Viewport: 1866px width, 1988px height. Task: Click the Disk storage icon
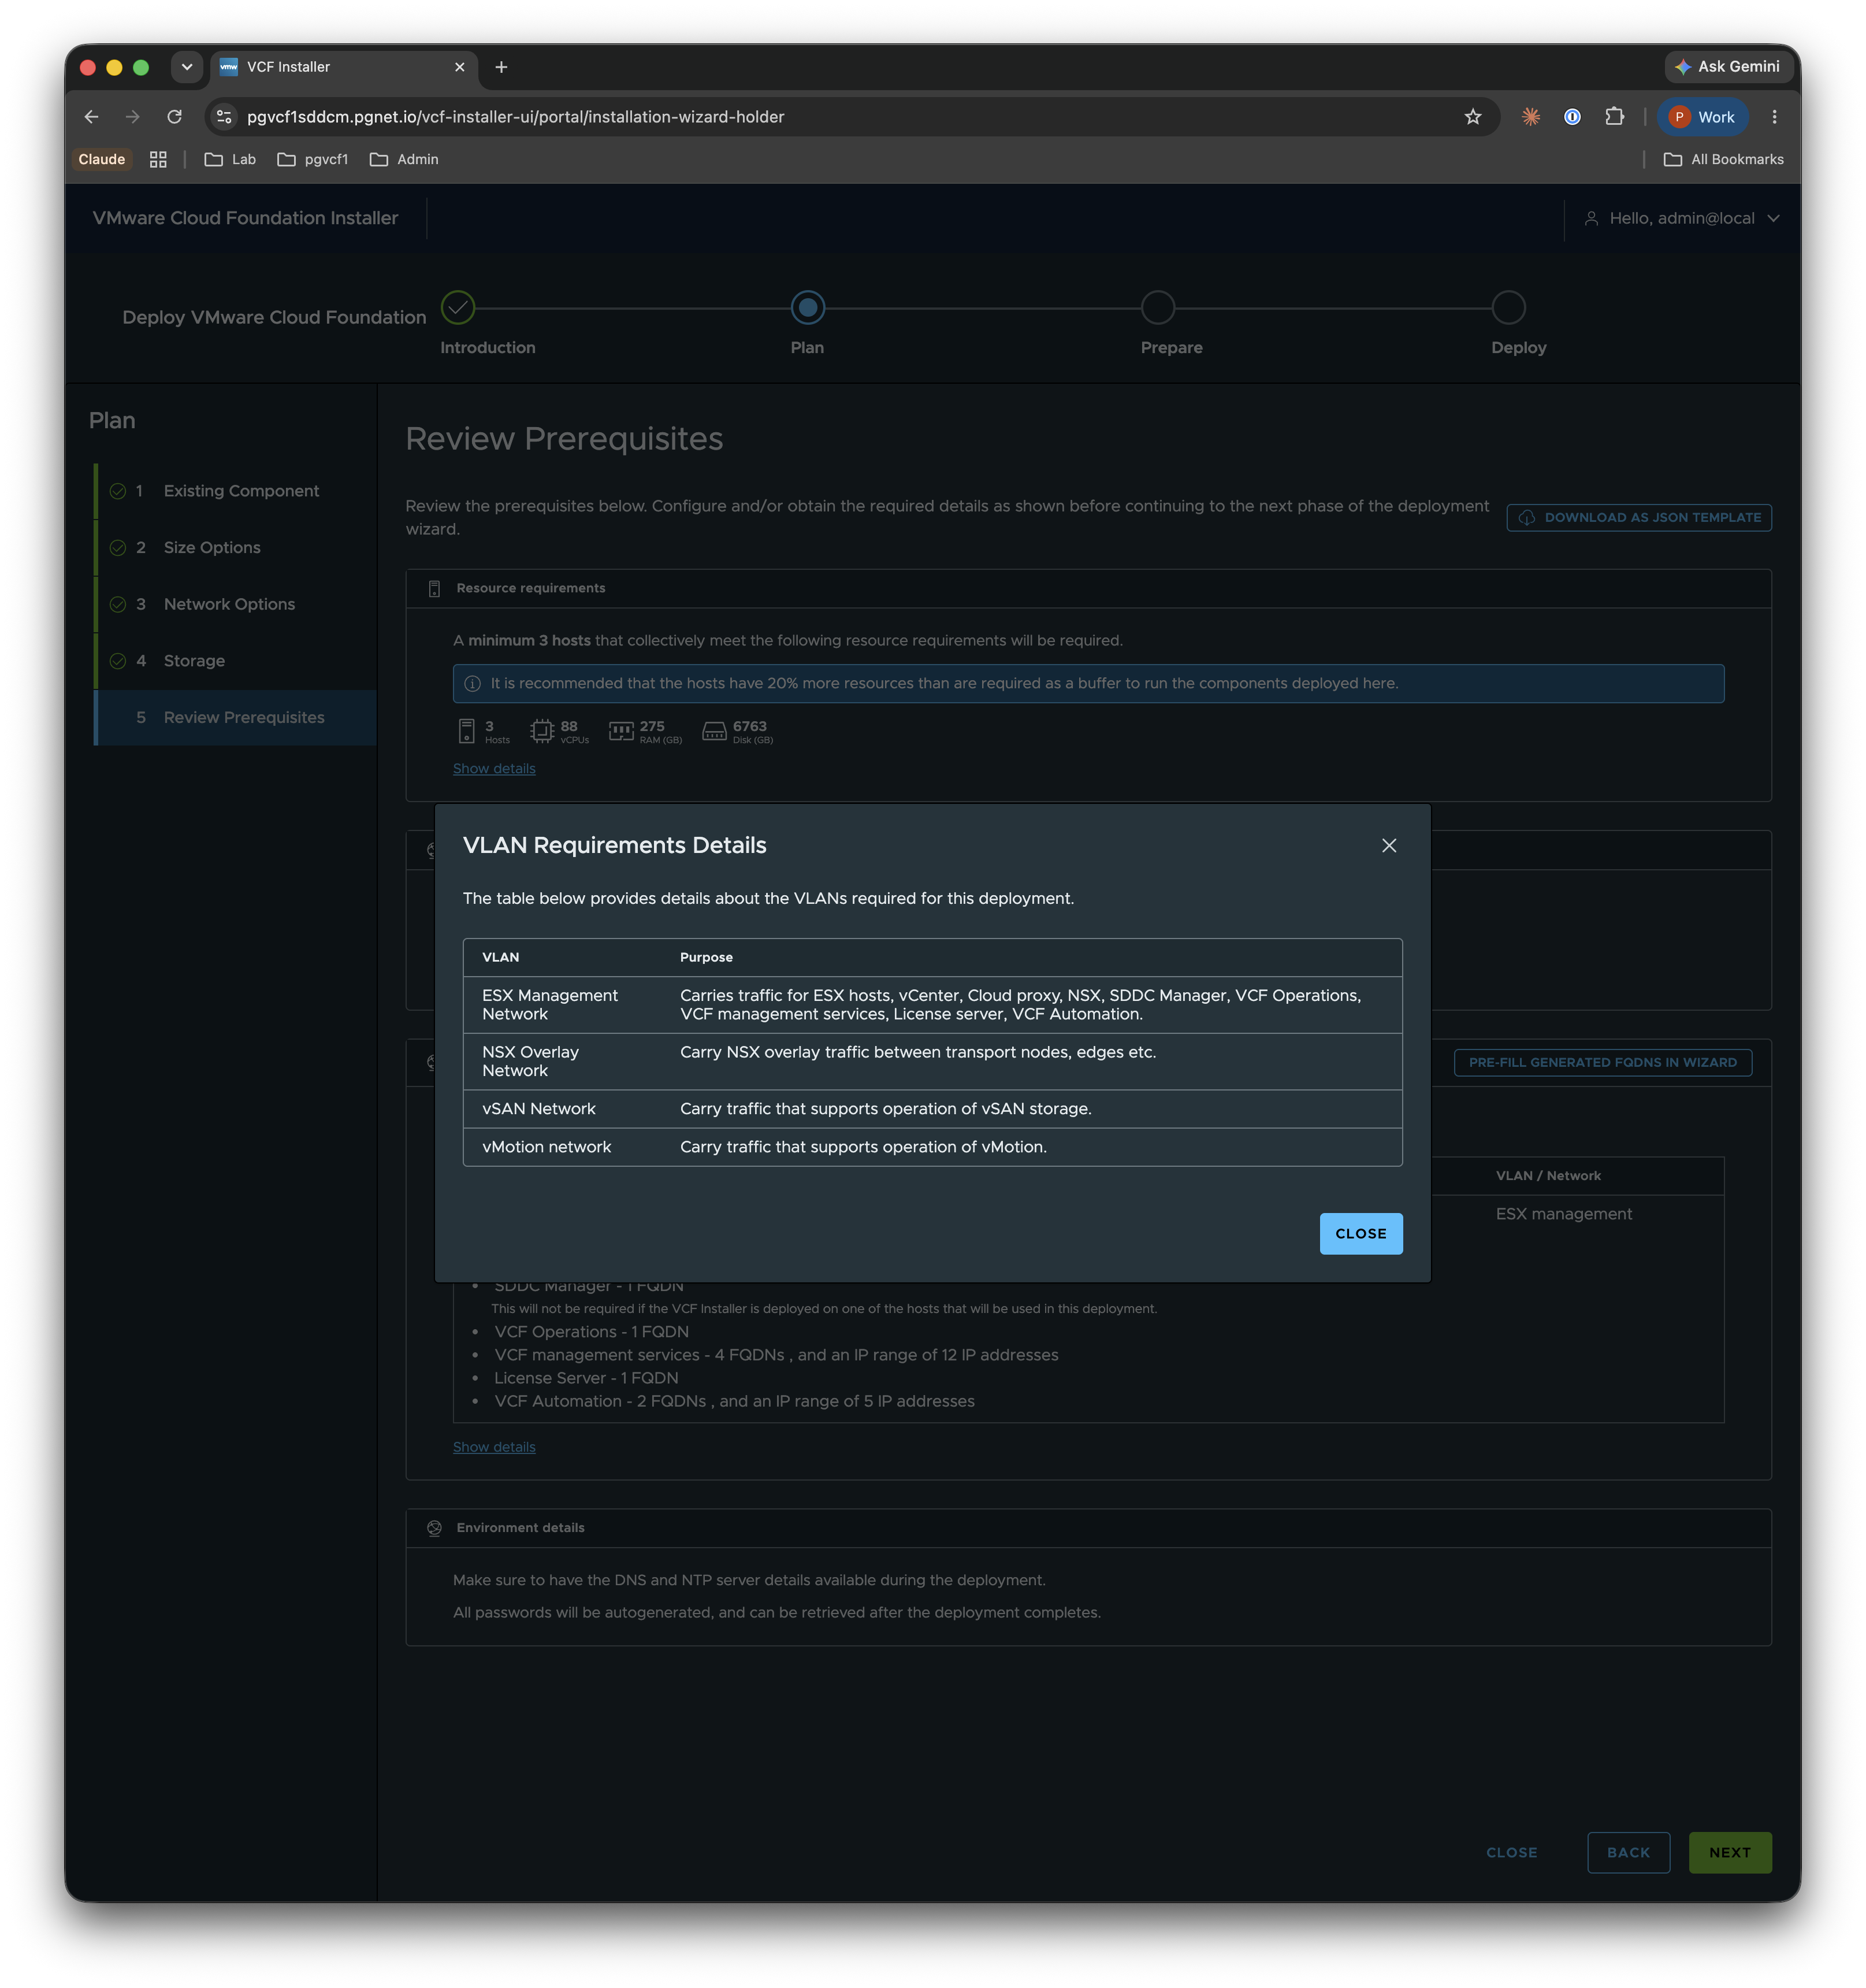tap(713, 731)
